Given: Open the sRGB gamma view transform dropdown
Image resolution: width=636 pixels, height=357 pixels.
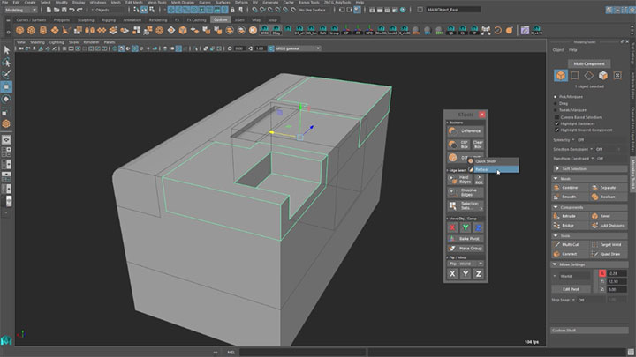Looking at the screenshot, I should (x=299, y=48).
